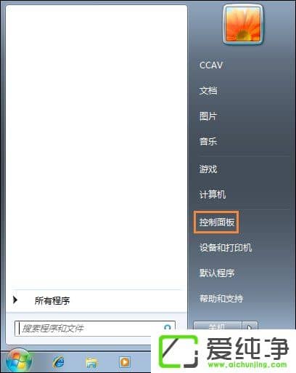The width and height of the screenshot is (296, 373).
Task: Open the 音乐 library
Action: pos(208,141)
